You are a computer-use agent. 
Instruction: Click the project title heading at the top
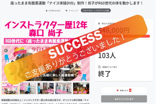tap(77, 3)
